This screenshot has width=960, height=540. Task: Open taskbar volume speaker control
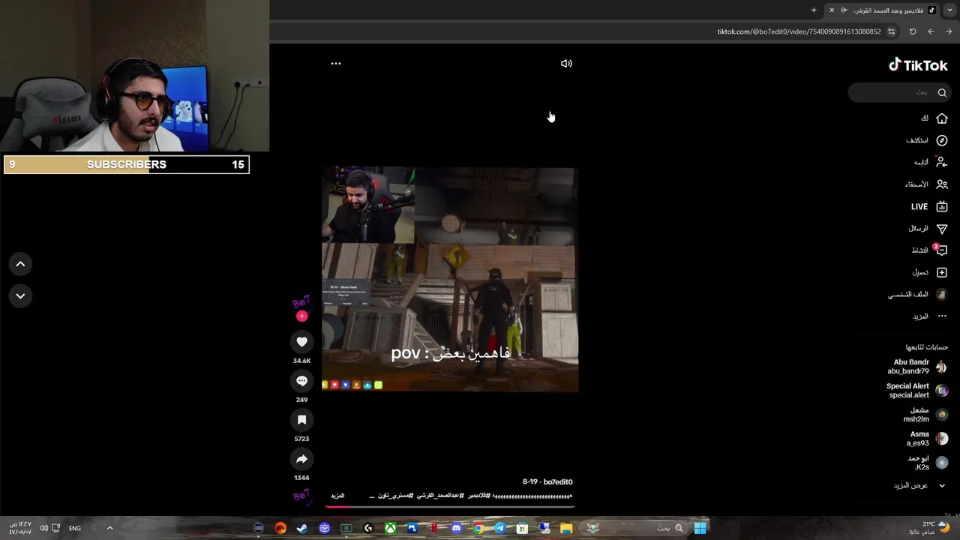click(43, 528)
